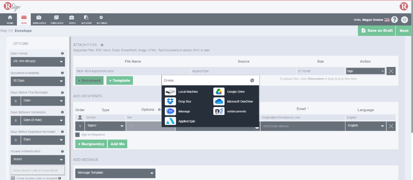413x180 pixels.
Task: Show info for Days Before First Reminder
Action: tap(62, 93)
